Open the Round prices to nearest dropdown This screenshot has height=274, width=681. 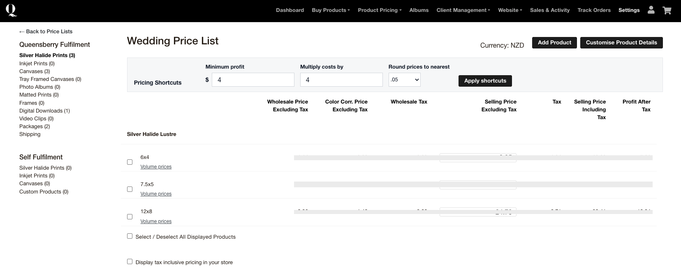(x=404, y=80)
